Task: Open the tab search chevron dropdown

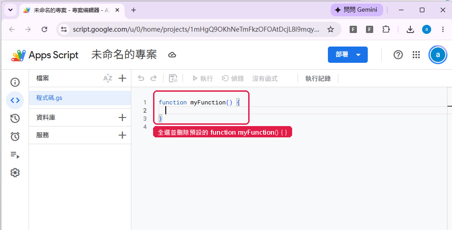Action: [x=10, y=10]
